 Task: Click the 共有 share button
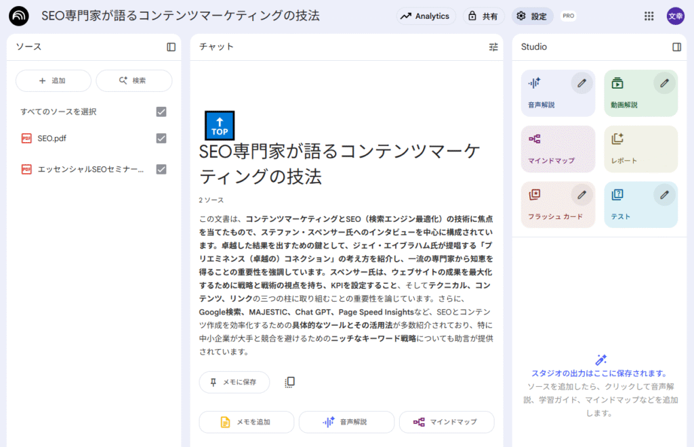point(484,16)
